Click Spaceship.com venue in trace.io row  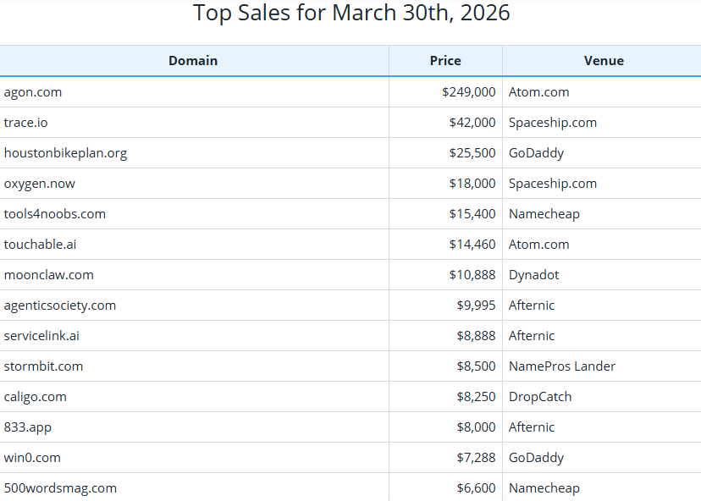[x=553, y=123]
